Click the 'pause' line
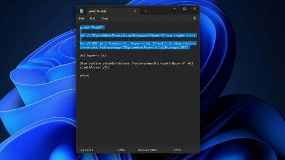285x160 pixels. click(84, 75)
